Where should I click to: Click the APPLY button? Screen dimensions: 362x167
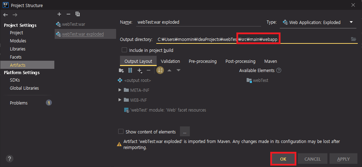[343, 159]
